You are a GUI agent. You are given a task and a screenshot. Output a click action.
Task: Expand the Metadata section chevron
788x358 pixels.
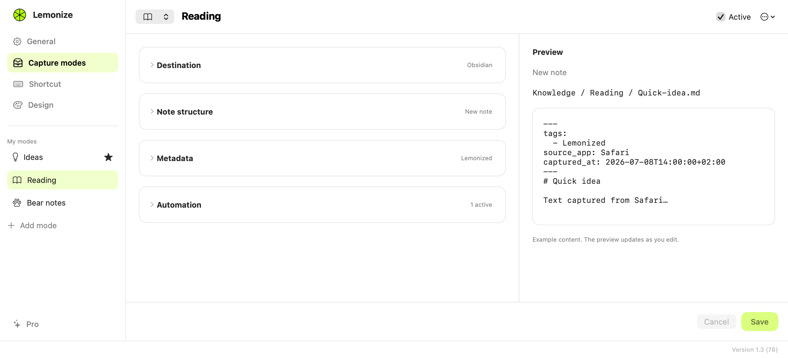(x=152, y=158)
